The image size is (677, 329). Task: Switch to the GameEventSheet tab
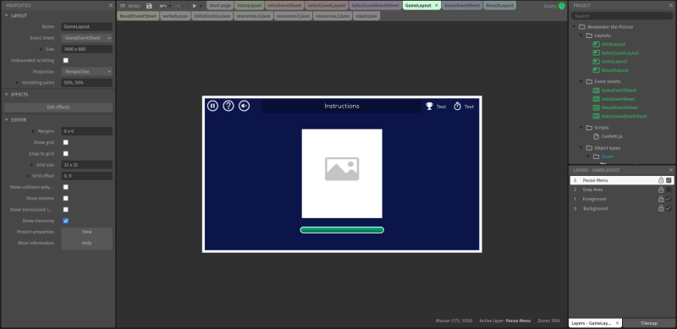462,6
